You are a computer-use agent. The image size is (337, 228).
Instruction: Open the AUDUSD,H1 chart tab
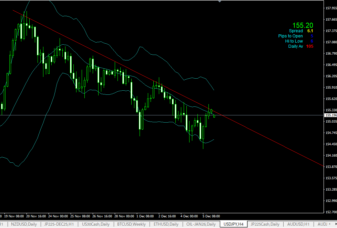point(297,224)
